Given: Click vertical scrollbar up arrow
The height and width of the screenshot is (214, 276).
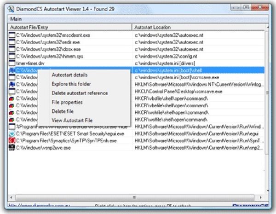Looking at the screenshot, I should tap(267, 27).
